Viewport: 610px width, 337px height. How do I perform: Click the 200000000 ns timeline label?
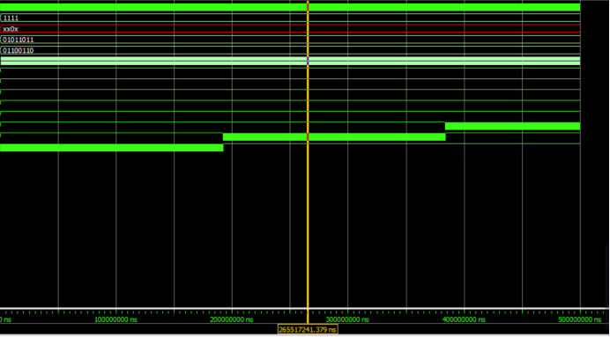click(x=232, y=319)
